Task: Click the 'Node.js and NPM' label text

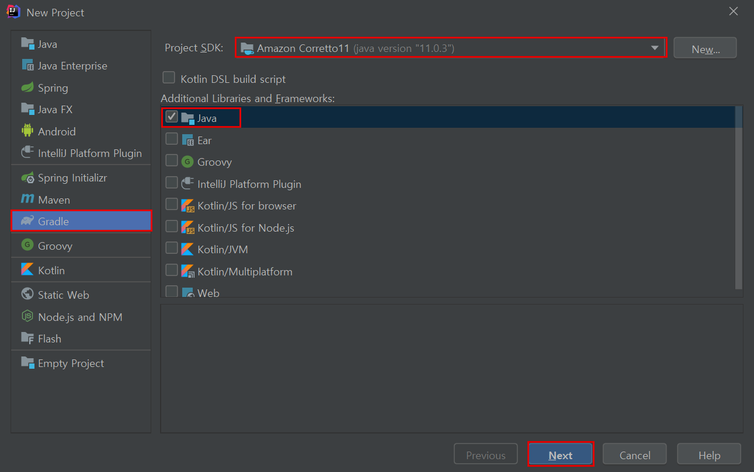Action: (x=80, y=317)
